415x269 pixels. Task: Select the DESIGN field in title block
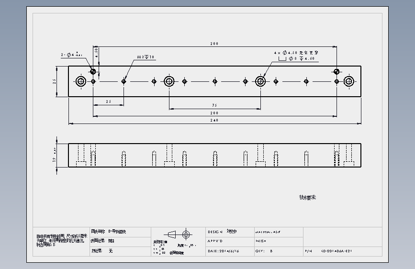[222, 232]
